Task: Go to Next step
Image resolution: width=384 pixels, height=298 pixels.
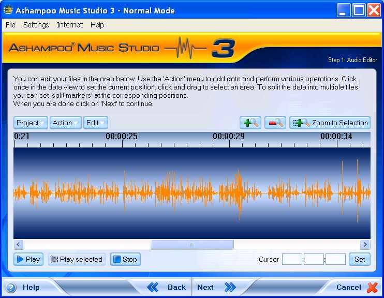Action: tap(216, 287)
